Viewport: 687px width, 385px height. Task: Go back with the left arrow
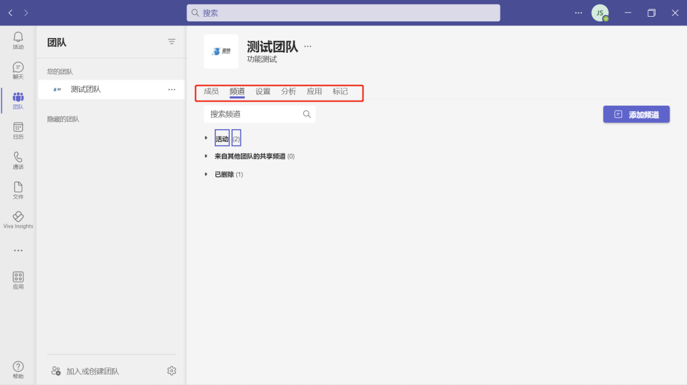coord(11,13)
